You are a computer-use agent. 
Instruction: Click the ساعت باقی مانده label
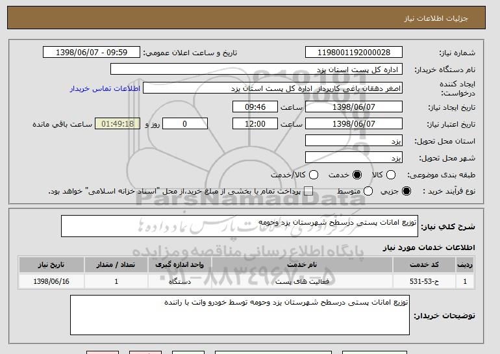click(x=62, y=124)
